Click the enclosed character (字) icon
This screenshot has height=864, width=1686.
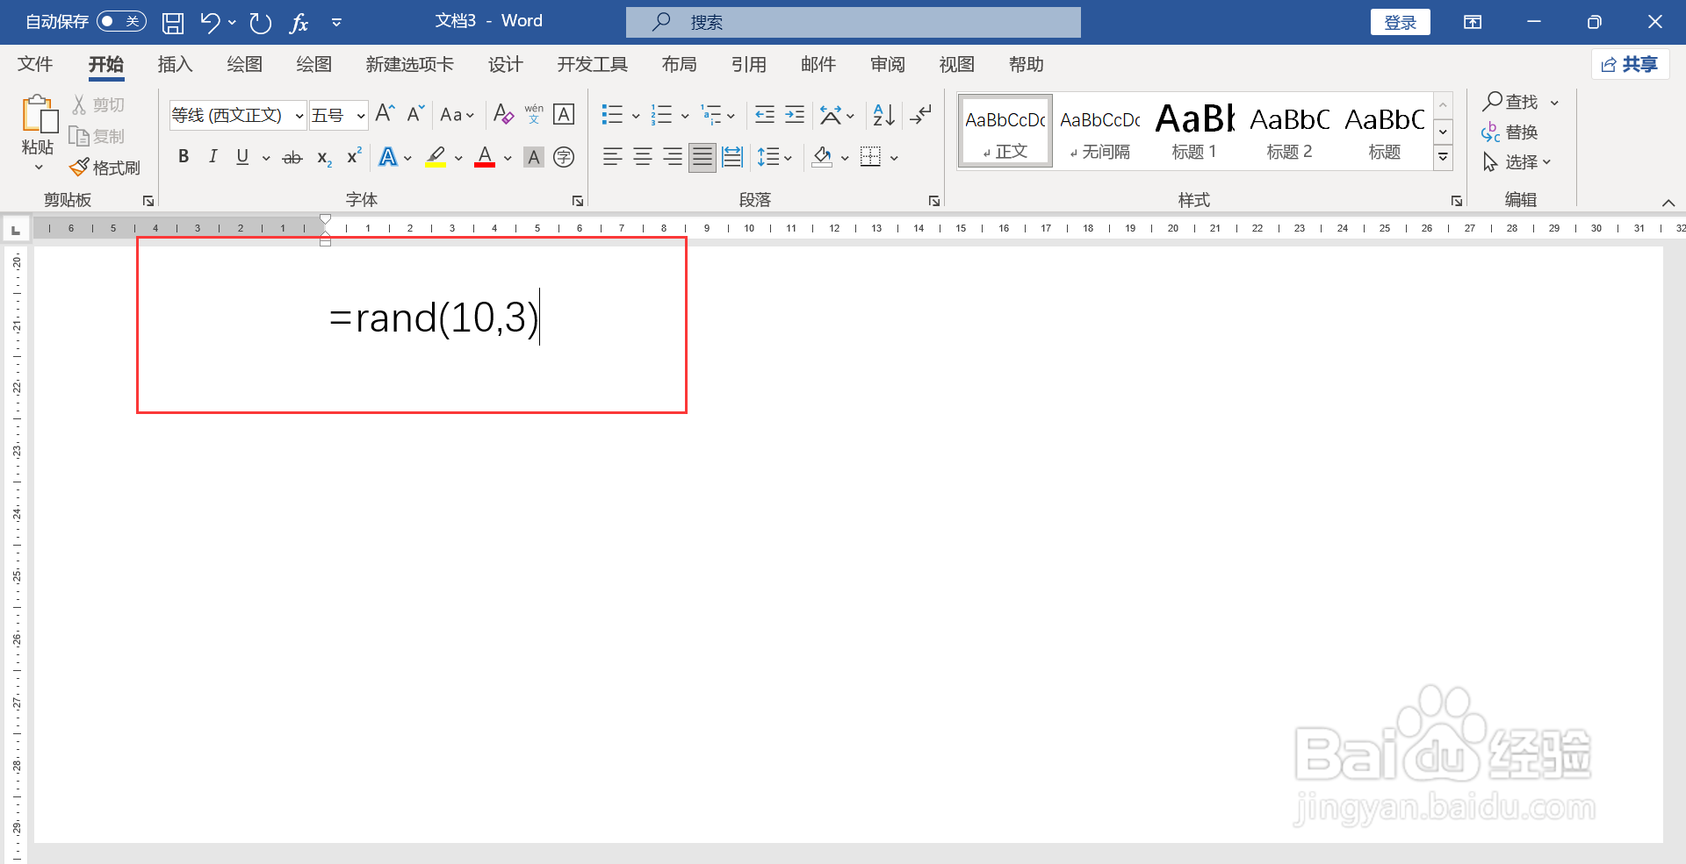[564, 157]
